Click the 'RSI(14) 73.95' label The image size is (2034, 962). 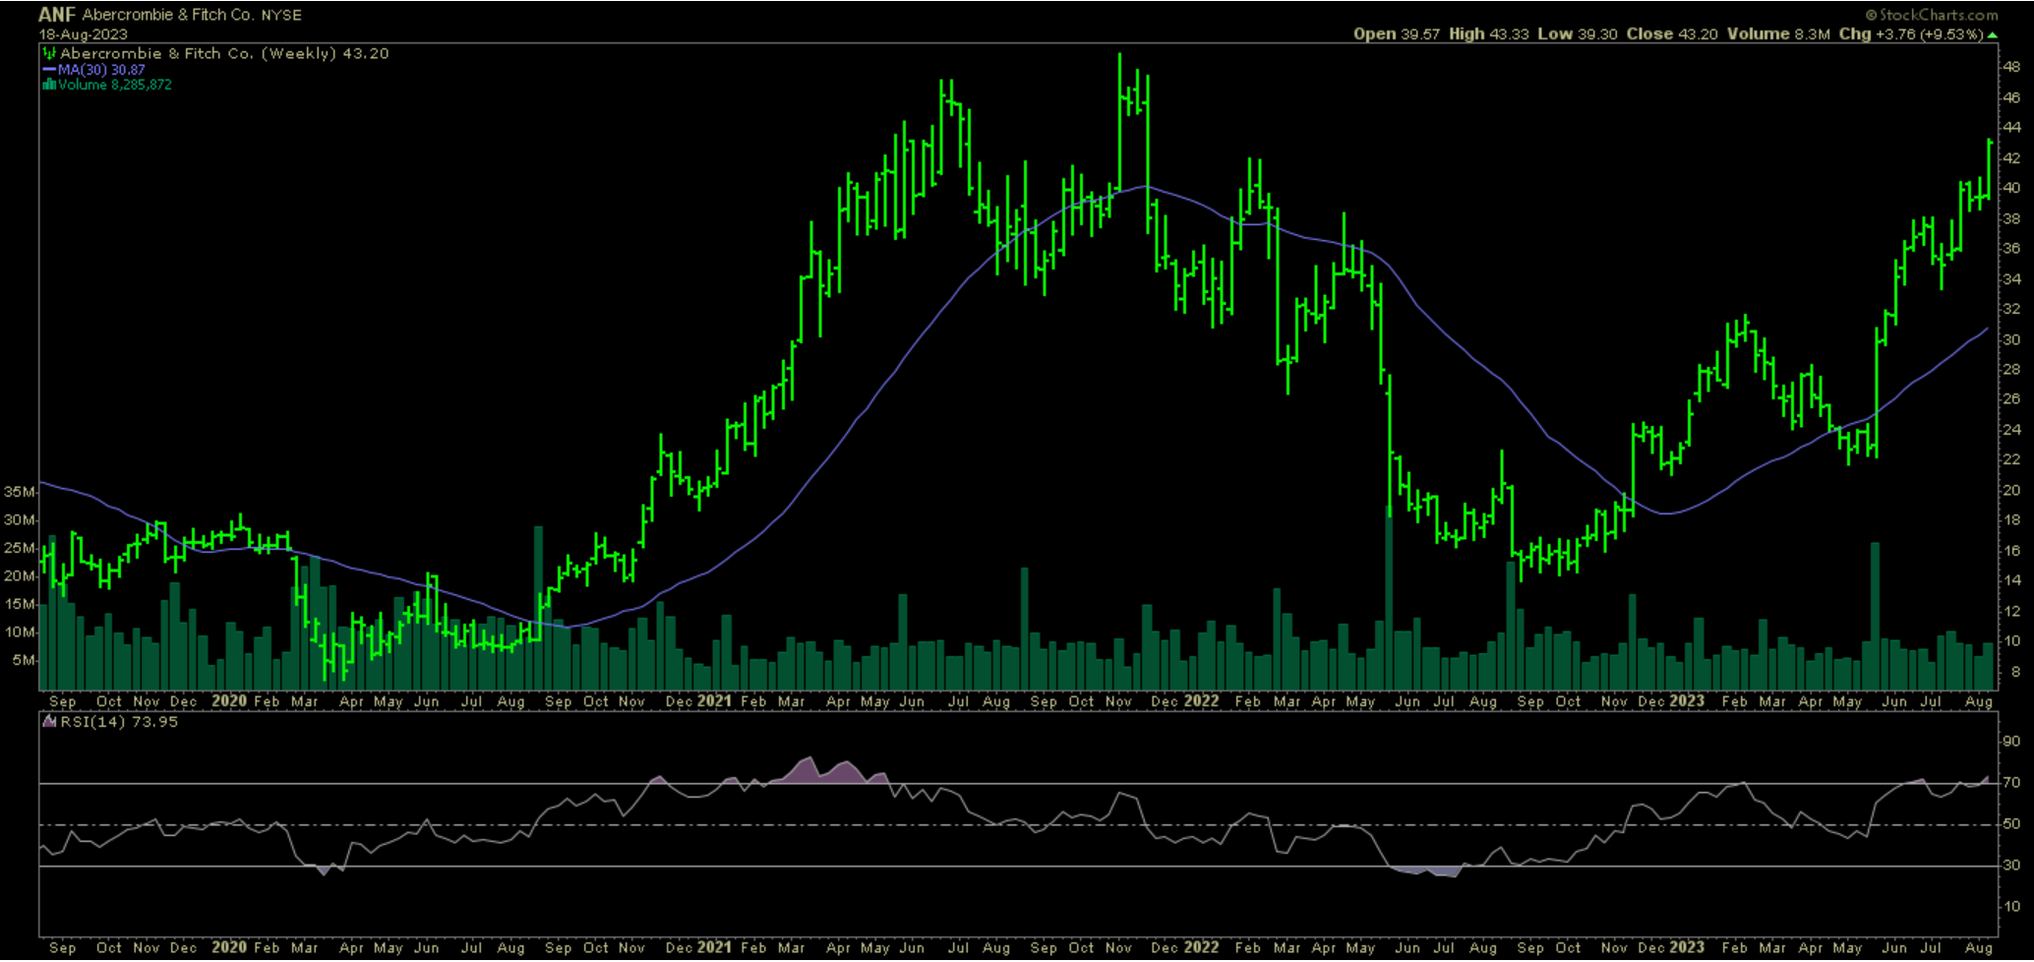[119, 721]
